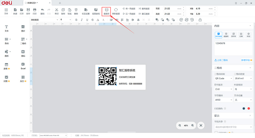Screen dimensions: 255x138
Task: Expand the 条码 barcode tool menu
Action: (x=10, y=39)
